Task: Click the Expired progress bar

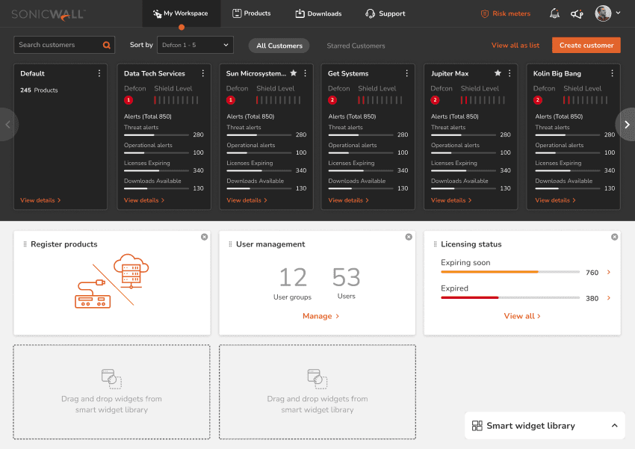Action: [x=510, y=297]
